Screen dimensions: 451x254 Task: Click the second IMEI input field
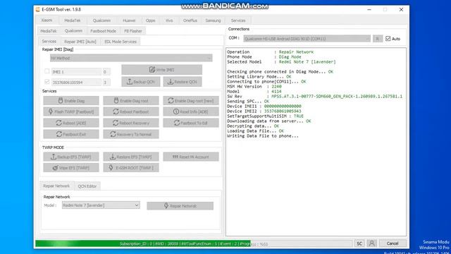pyautogui.click(x=76, y=83)
